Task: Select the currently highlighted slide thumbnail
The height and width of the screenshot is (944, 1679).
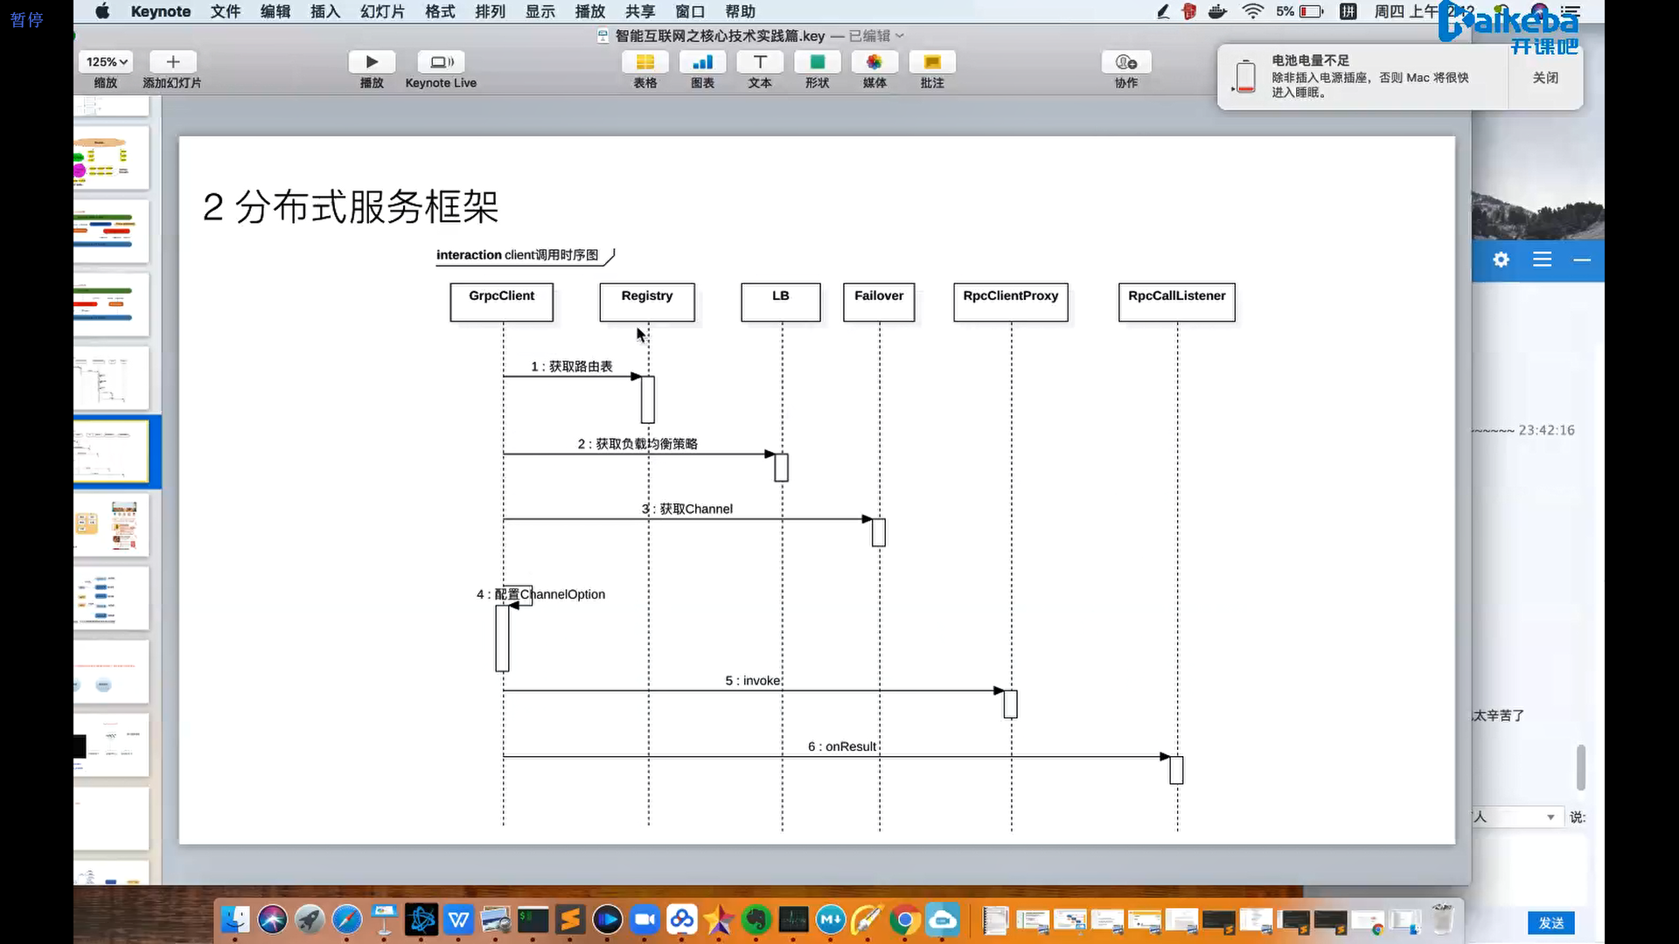Action: 112,451
